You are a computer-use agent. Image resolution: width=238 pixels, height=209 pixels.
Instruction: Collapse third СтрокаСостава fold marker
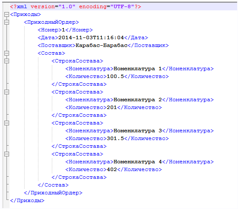[x=6, y=123]
